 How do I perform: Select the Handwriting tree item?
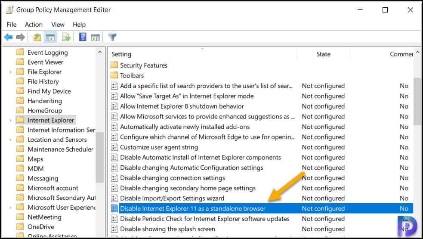(45, 101)
